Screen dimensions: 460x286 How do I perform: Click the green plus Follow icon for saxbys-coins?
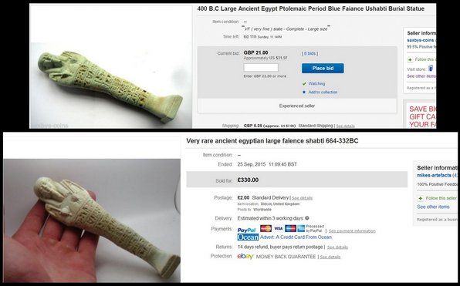[x=410, y=60]
